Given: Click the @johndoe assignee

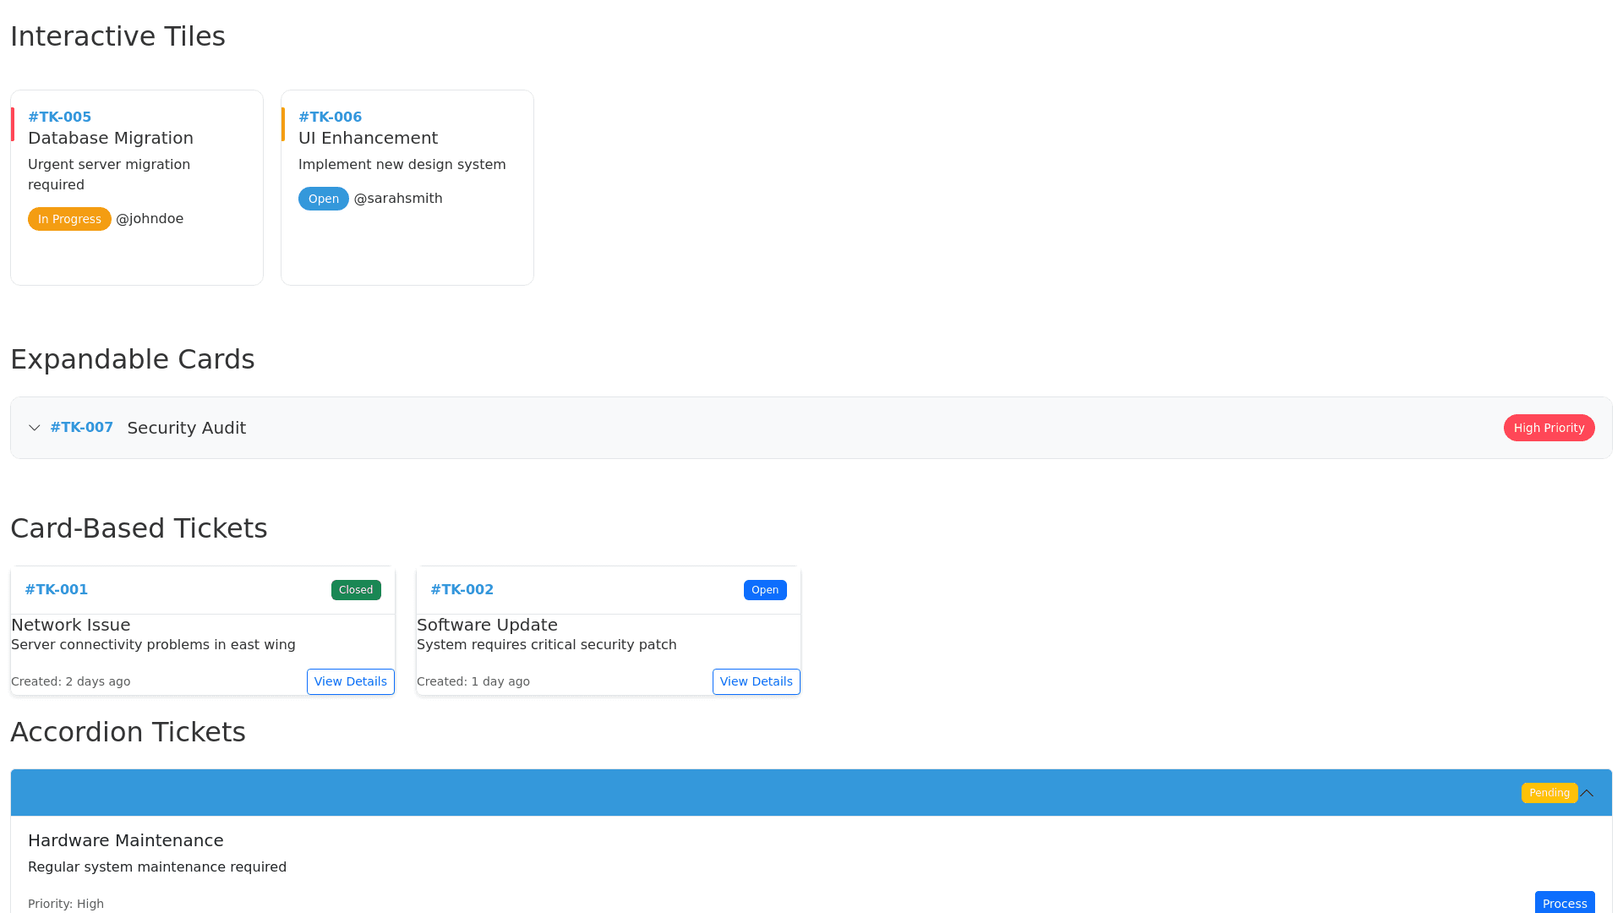Looking at the screenshot, I should [x=150, y=219].
